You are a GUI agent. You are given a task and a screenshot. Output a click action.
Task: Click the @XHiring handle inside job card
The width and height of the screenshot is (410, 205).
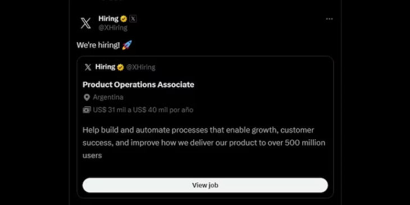tap(140, 67)
